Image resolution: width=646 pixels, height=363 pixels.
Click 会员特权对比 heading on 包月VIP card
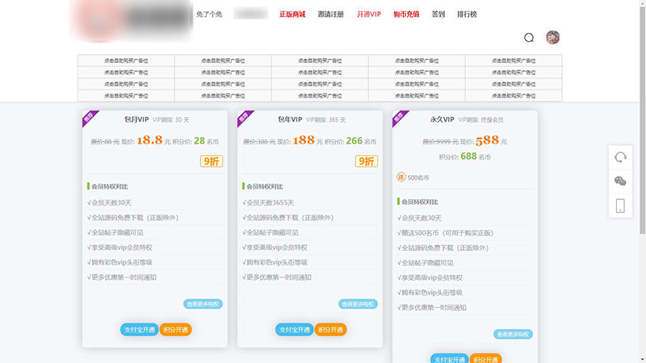(110, 186)
